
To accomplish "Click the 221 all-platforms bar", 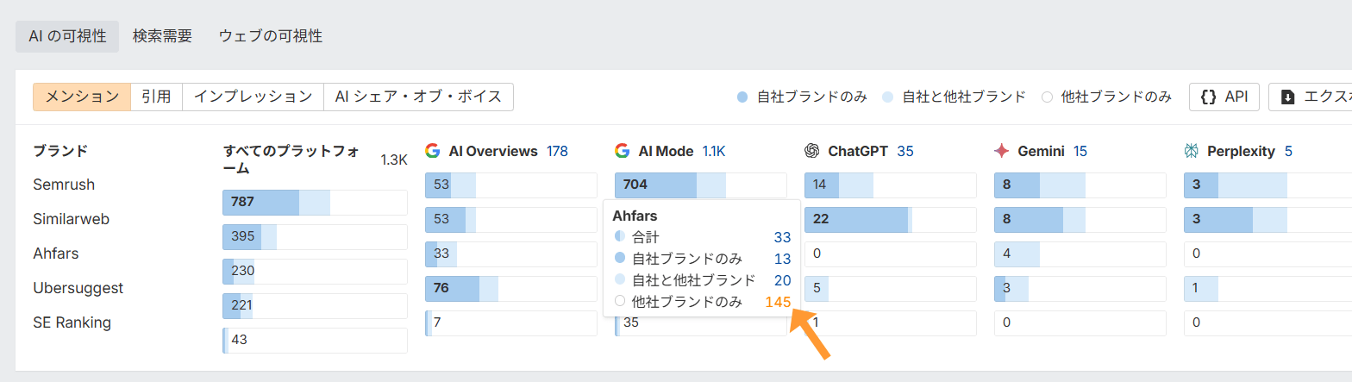I will tap(315, 306).
